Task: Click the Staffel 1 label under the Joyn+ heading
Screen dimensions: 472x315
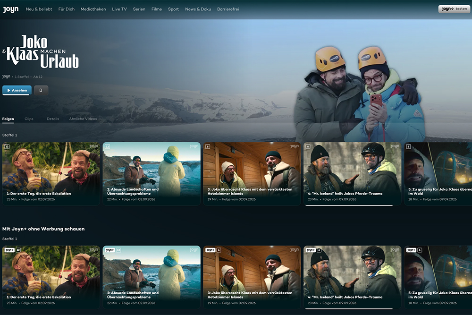Action: point(9,239)
